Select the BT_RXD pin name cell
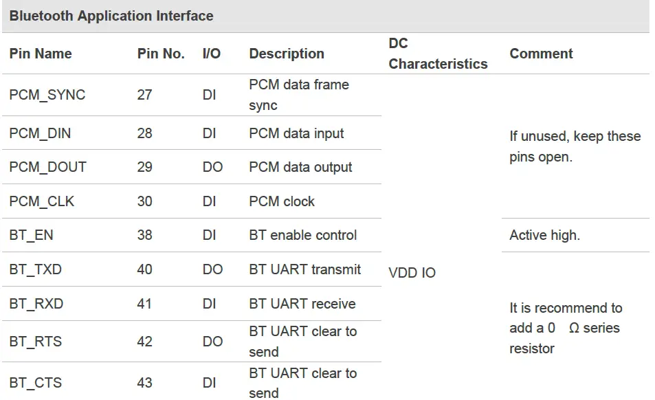This screenshot has width=655, height=400. [36, 304]
